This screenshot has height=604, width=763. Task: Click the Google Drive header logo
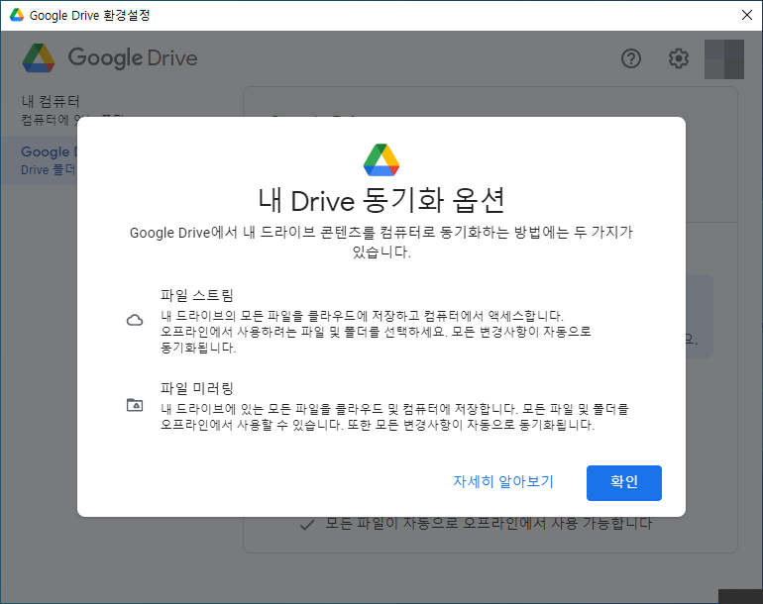[110, 57]
